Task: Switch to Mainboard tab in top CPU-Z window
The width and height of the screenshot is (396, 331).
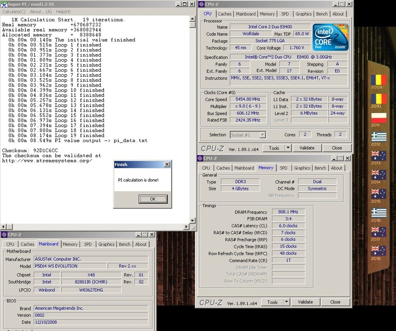Action: pos(246,14)
